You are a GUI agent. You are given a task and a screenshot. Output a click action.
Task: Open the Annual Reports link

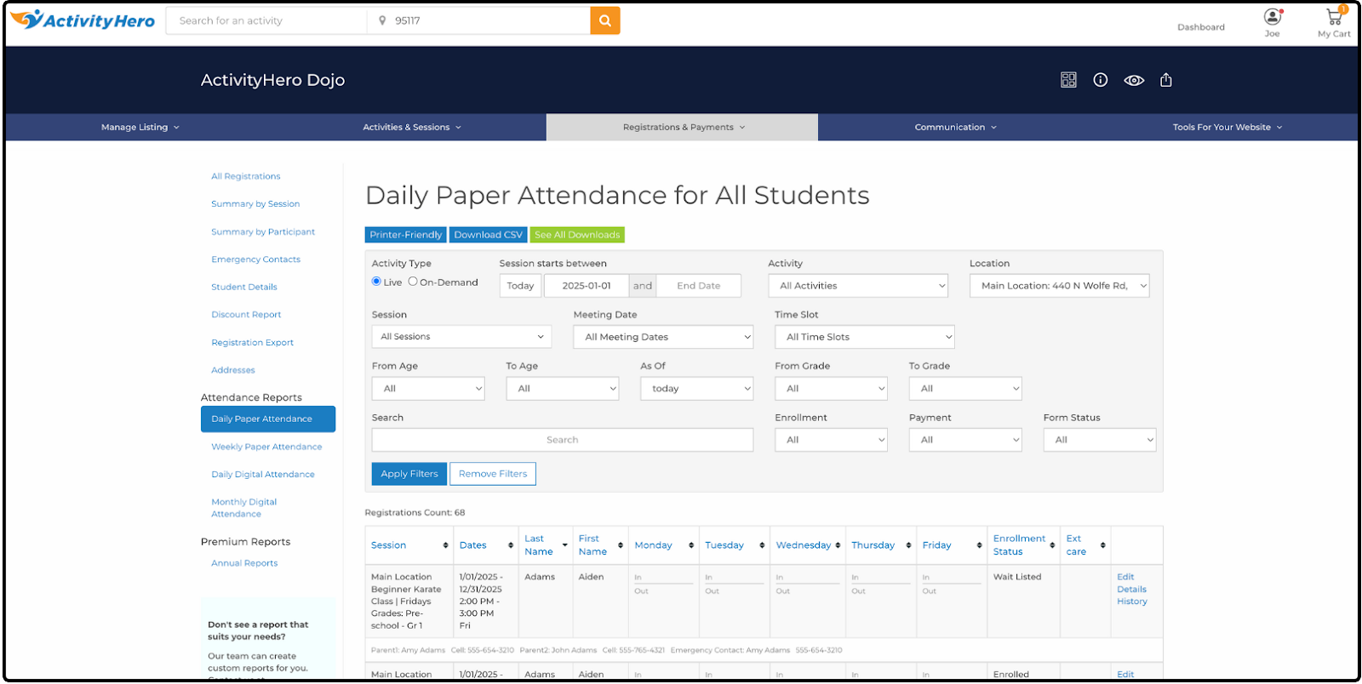click(244, 563)
